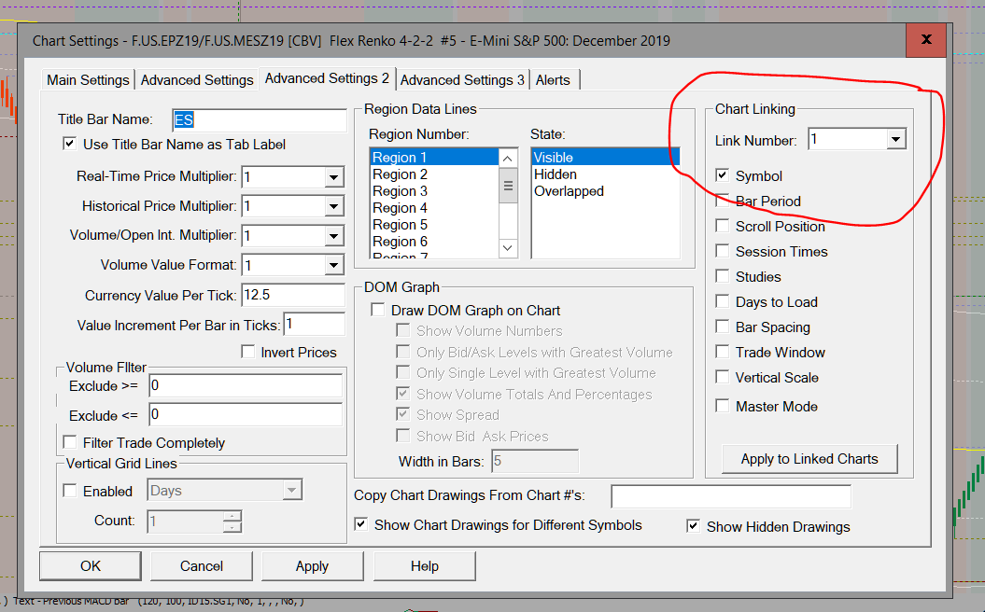This screenshot has height=612, width=985.
Task: Click the Region list scroll up arrow
Action: pyautogui.click(x=508, y=159)
